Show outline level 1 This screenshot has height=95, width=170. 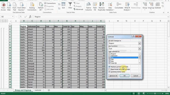coord(2,21)
